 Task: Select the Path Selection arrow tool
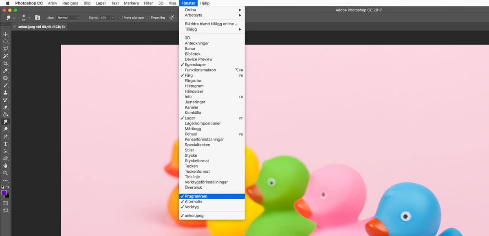tap(6, 151)
